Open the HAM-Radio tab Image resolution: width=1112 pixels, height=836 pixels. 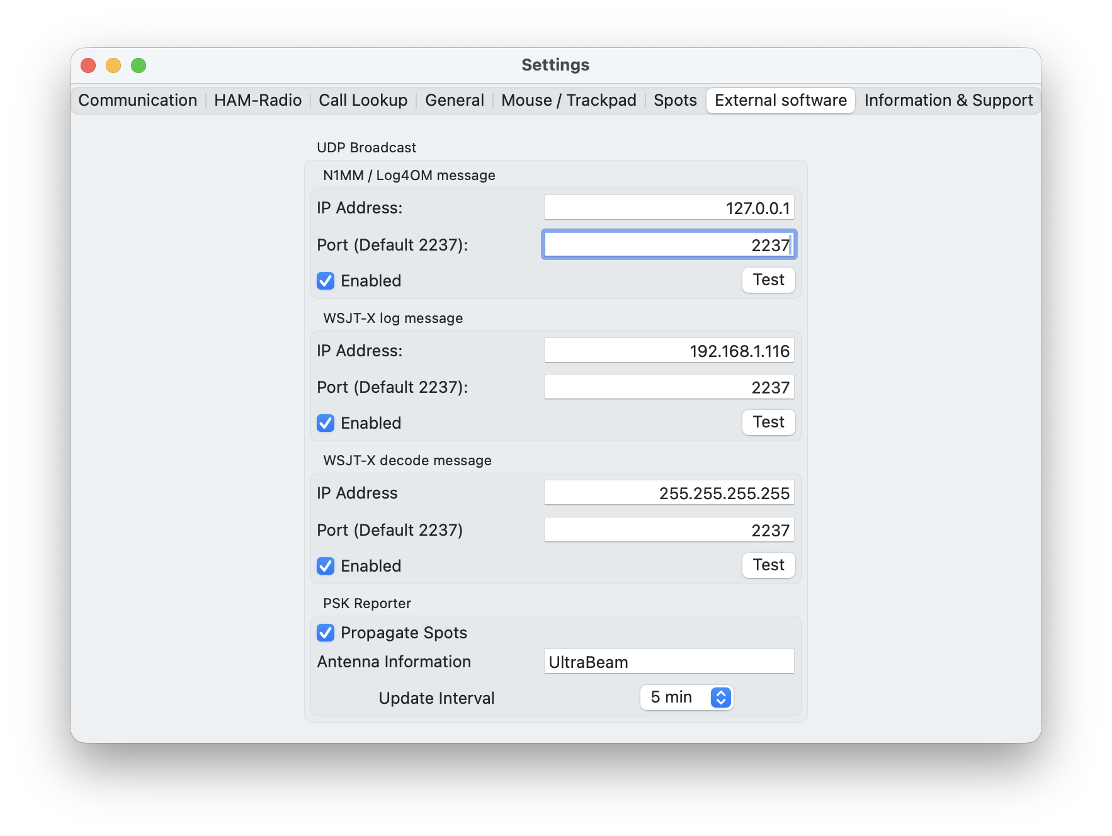click(x=258, y=101)
